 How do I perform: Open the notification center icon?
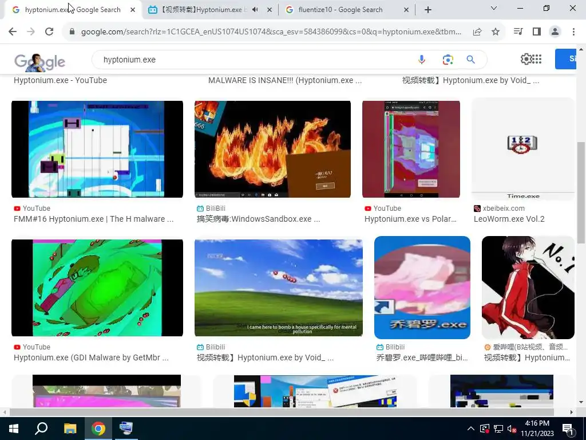[568, 429]
